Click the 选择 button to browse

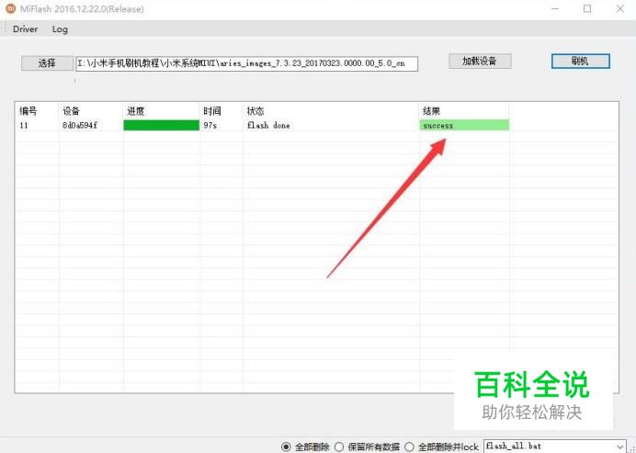coord(47,63)
